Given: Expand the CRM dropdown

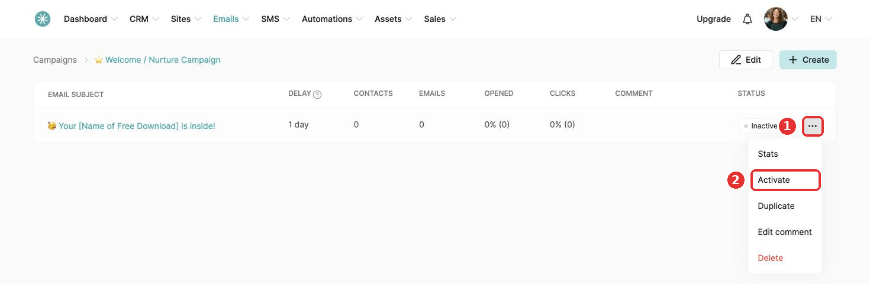Looking at the screenshot, I should point(144,19).
